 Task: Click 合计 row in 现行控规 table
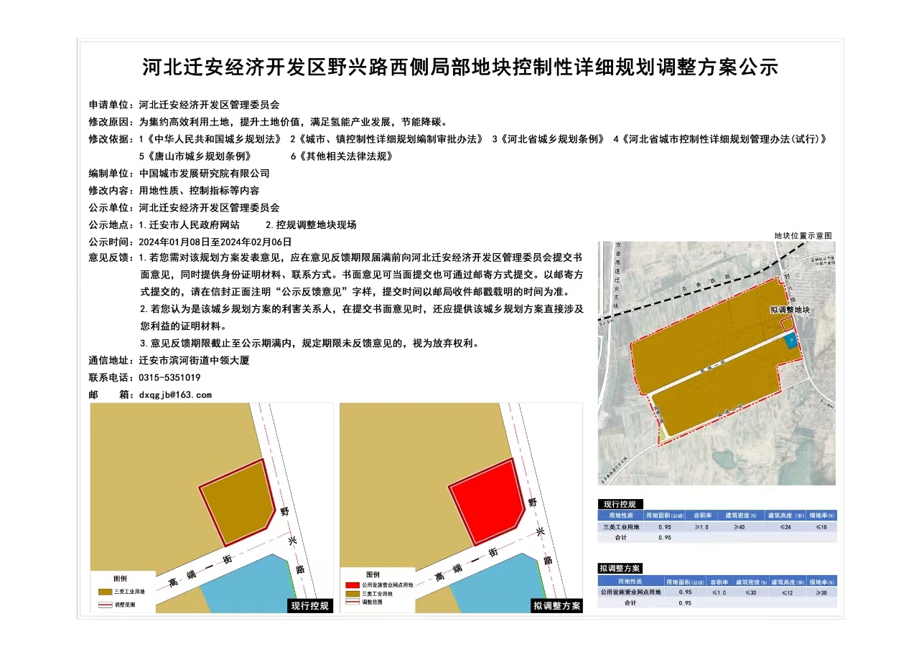[x=717, y=537]
